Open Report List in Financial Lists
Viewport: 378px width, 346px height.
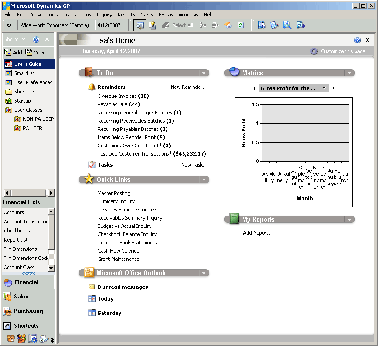click(16, 240)
